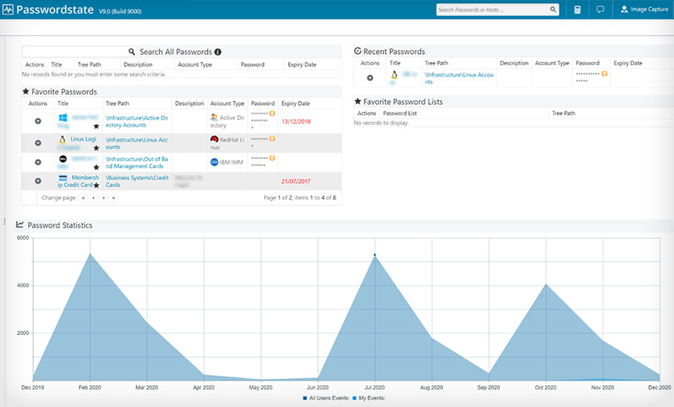Click the magnifier icon in top search box
This screenshot has width=674, height=407.
553,9
